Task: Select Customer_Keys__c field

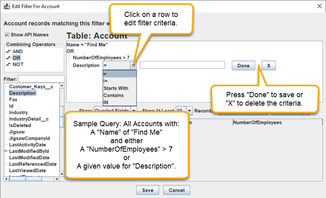Action: click(x=31, y=87)
